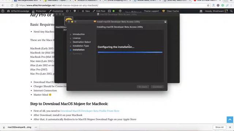This screenshot has width=234, height=131.
Task: Click the back-to-top arrow button
Action: click(230, 120)
